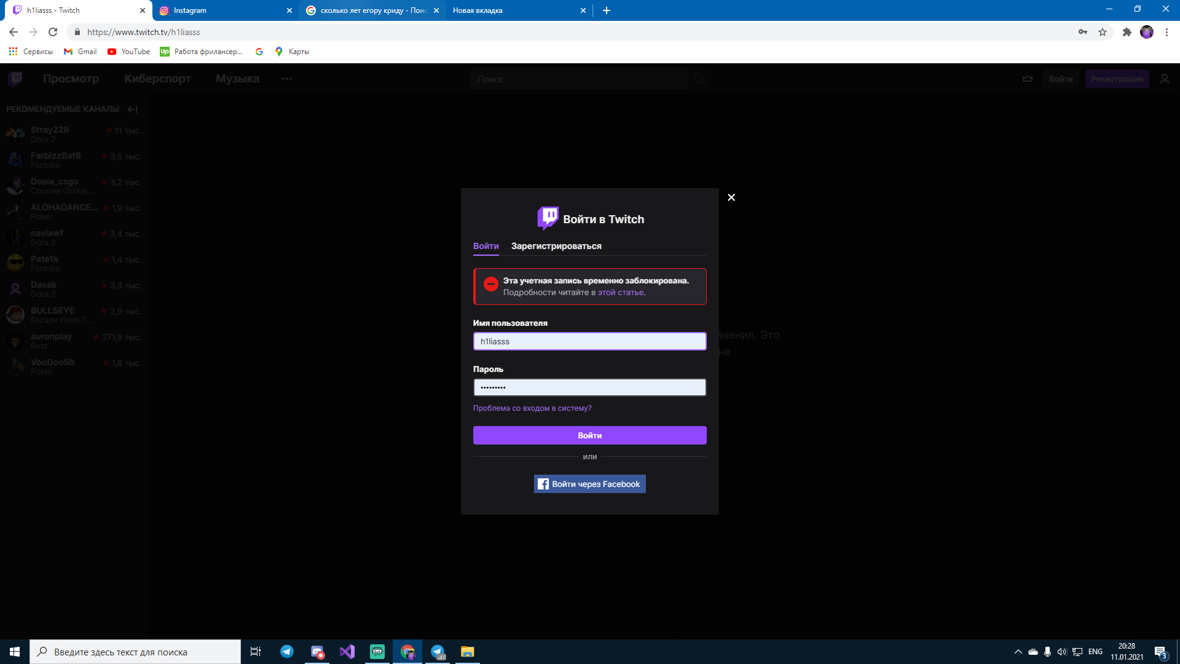Open Twitch home logo in navbar
The height and width of the screenshot is (664, 1180).
coord(16,79)
